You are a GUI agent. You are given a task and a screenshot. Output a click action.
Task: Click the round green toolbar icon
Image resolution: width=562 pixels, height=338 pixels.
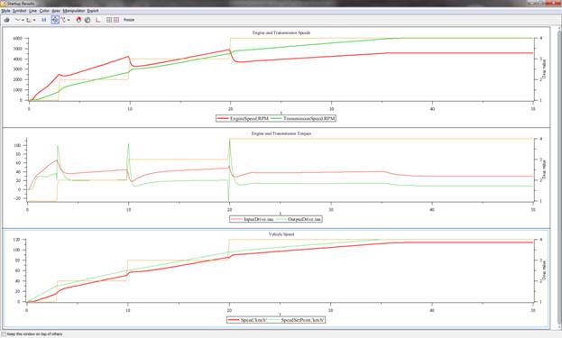(88, 20)
